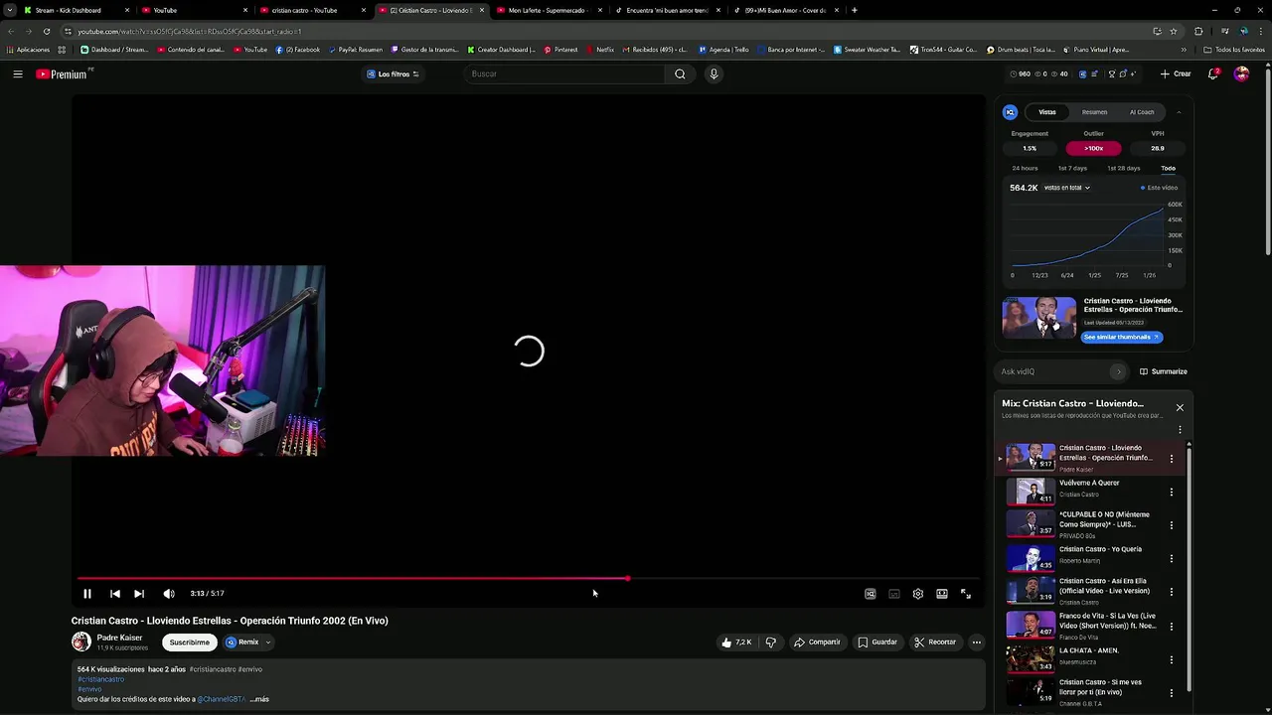Open browser extensions puzzle icon
This screenshot has height=715, width=1272.
(1198, 31)
